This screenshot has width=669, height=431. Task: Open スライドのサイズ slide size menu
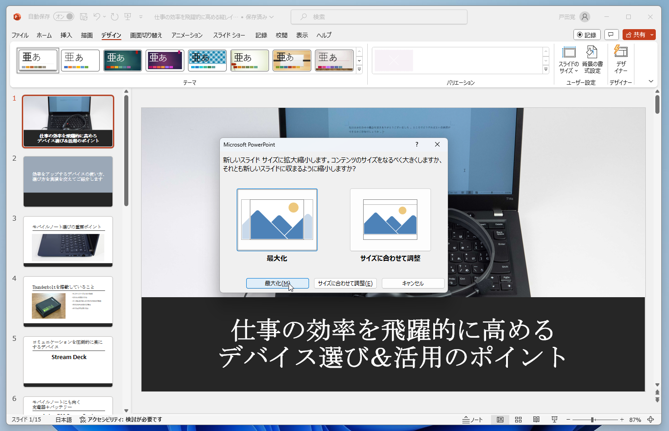(569, 60)
